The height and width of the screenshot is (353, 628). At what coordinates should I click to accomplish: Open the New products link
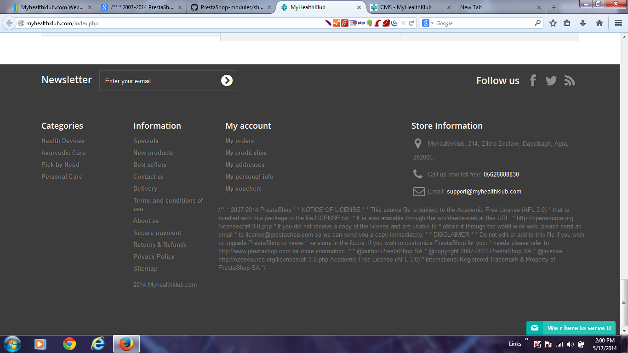point(153,153)
